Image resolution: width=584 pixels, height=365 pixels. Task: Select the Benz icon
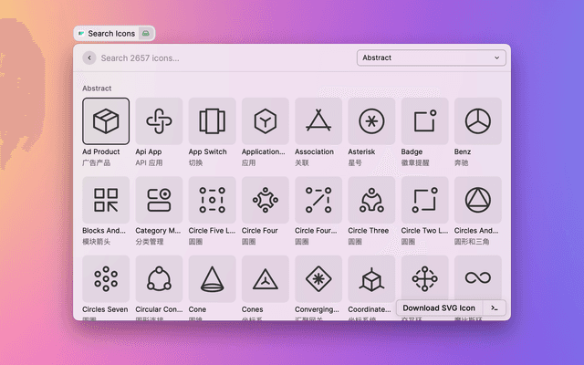click(x=477, y=121)
